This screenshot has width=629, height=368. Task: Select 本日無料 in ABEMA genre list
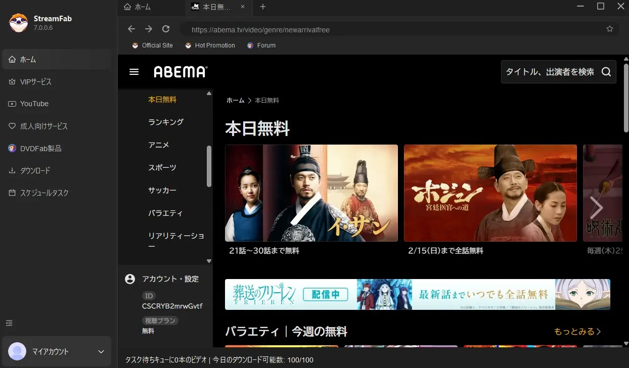162,100
